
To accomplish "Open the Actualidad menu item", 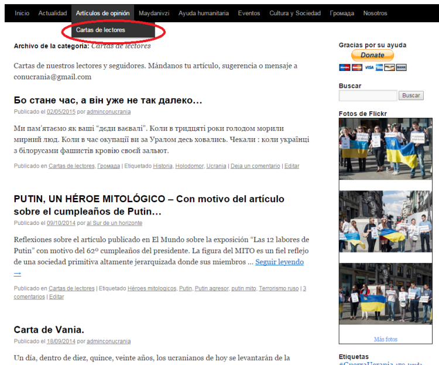I will 53,13.
